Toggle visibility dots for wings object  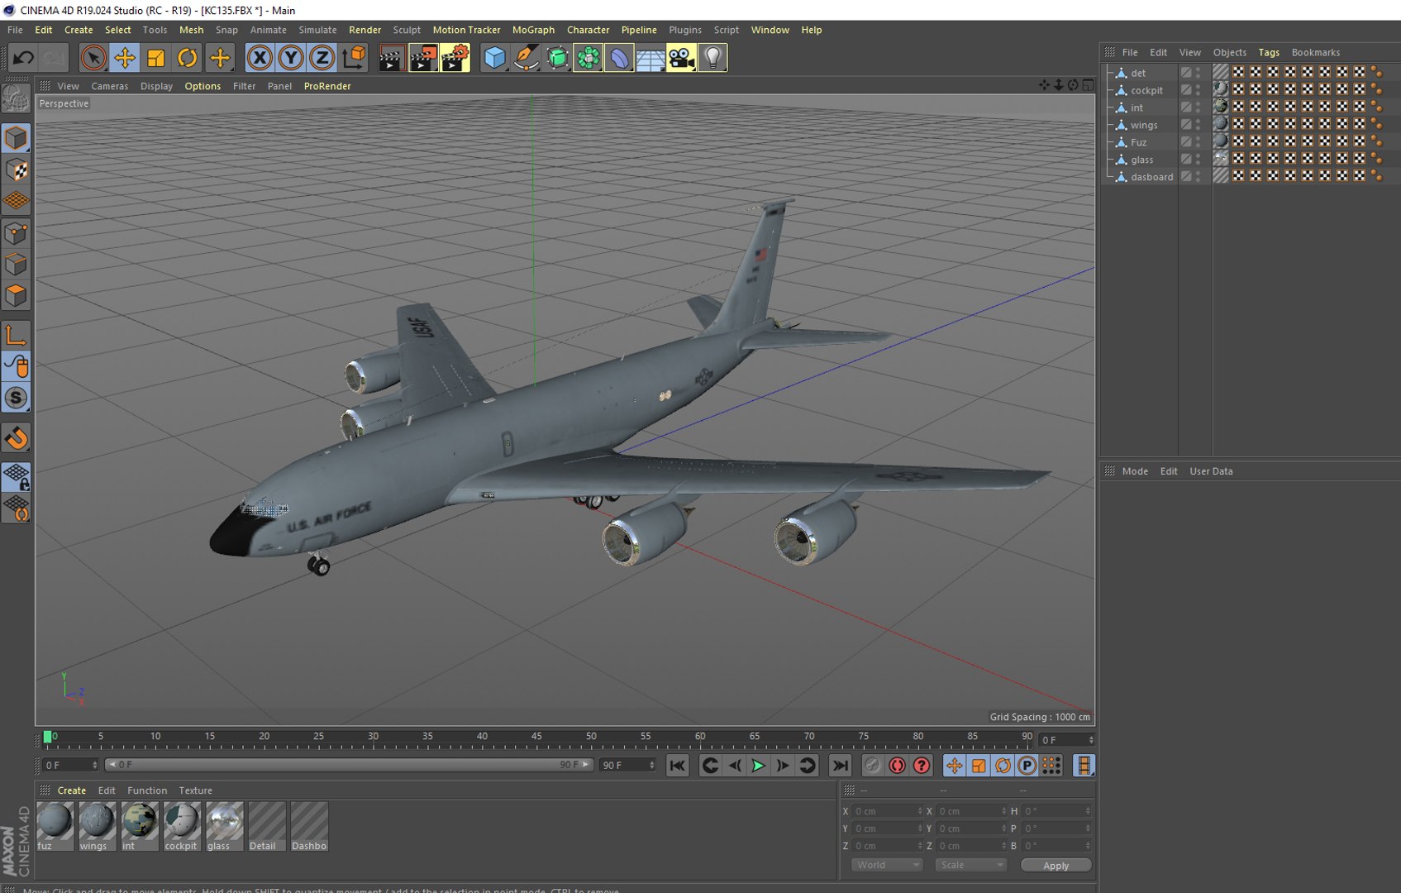point(1198,125)
